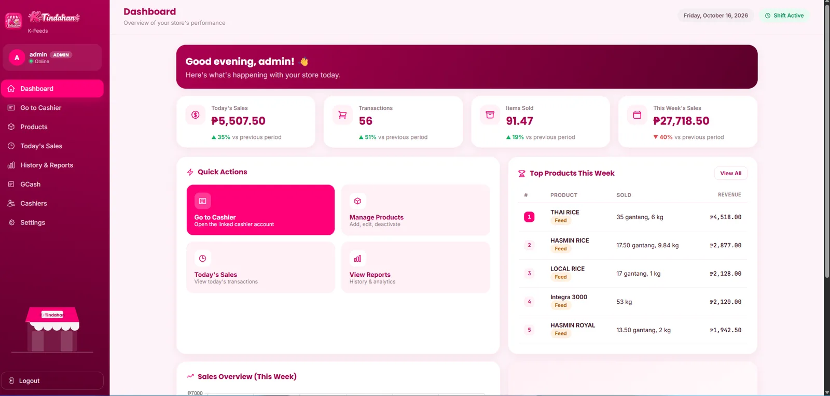Viewport: 830px width, 396px height.
Task: Click the ₱1,942.50 revenue value
Action: tap(726, 330)
